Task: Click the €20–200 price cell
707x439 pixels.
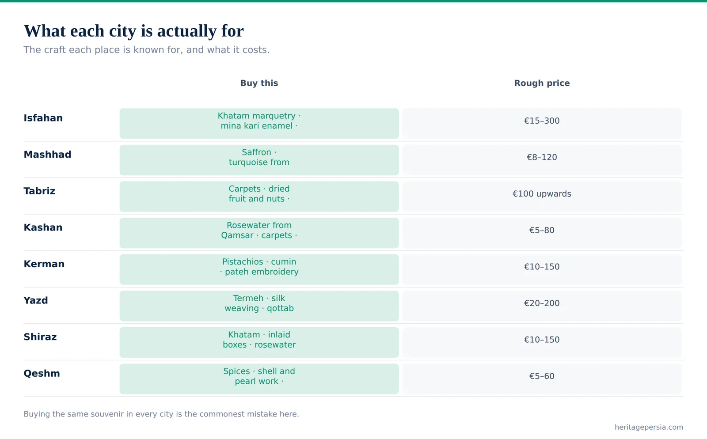Action: 542,306
